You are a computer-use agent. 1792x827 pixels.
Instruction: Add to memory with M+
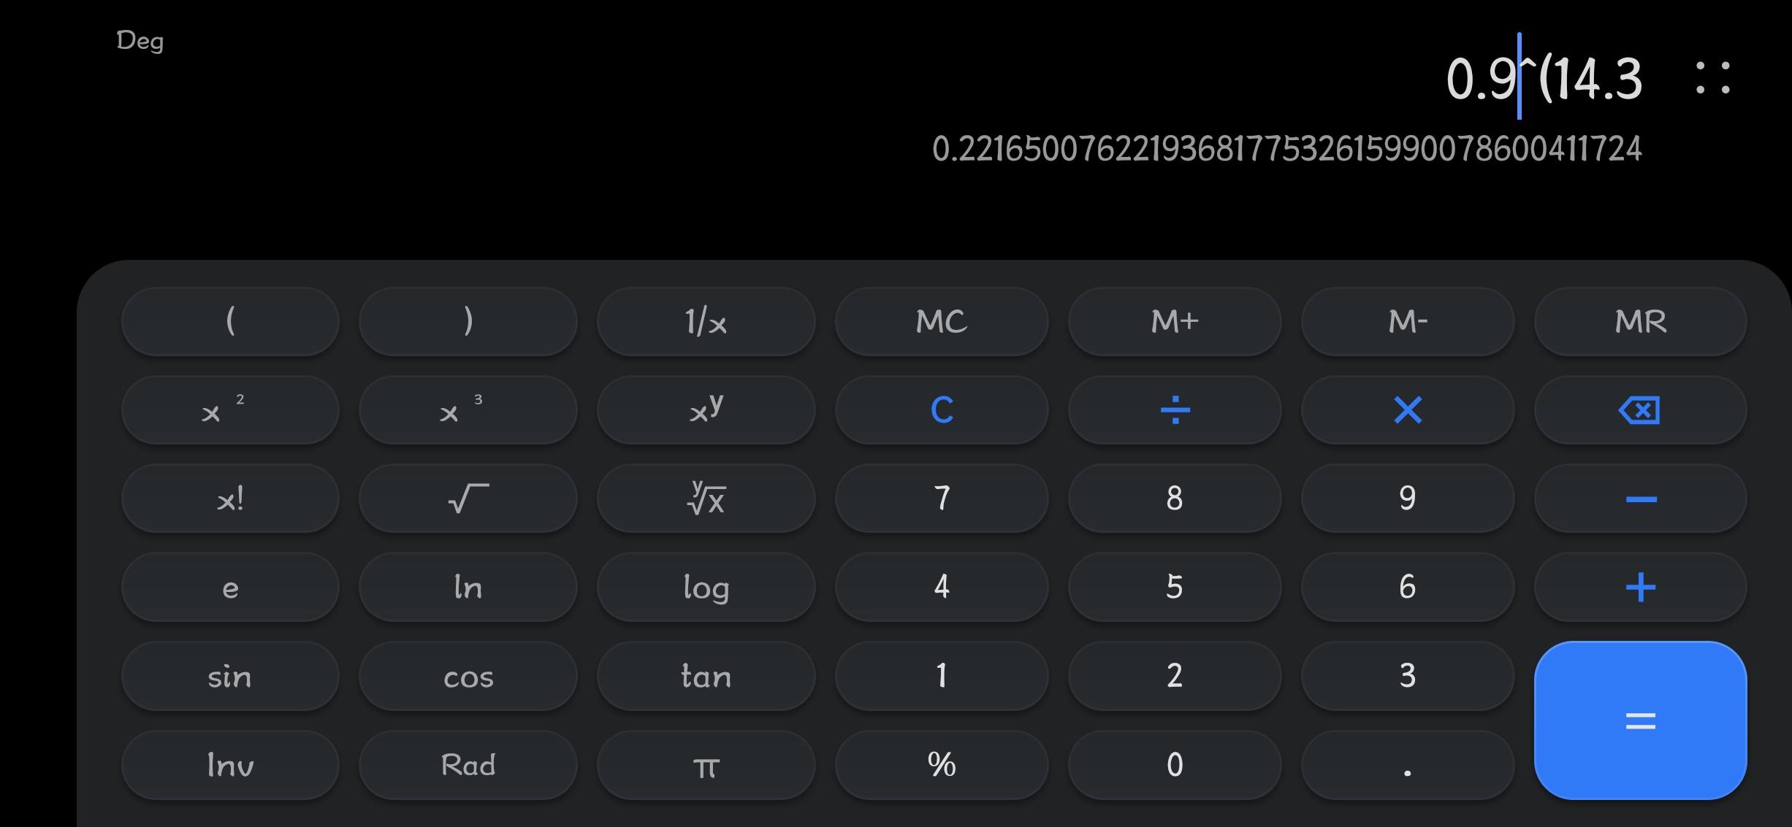[1174, 321]
